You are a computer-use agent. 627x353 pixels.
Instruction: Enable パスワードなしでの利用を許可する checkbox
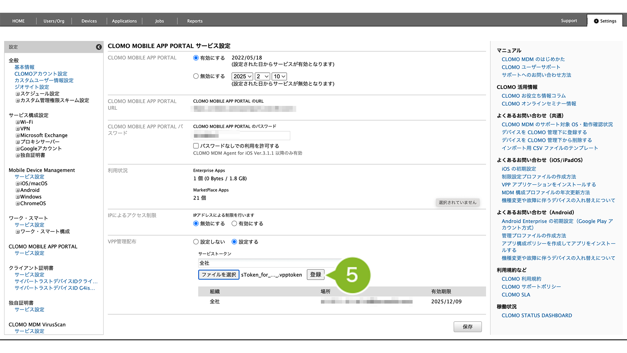coord(196,146)
